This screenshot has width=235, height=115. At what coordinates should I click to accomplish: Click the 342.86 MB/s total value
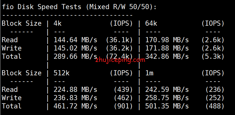168,57
